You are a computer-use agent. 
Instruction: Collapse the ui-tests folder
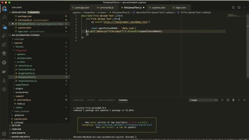pyautogui.click(x=21, y=62)
